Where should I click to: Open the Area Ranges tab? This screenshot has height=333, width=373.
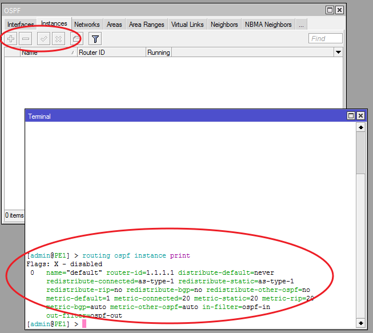click(147, 24)
